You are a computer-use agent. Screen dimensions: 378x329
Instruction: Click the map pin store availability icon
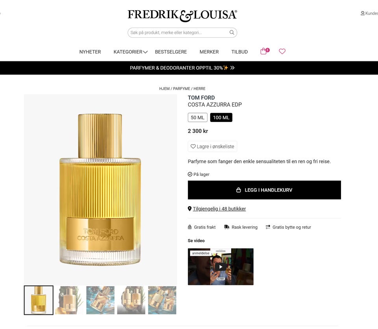tap(189, 209)
